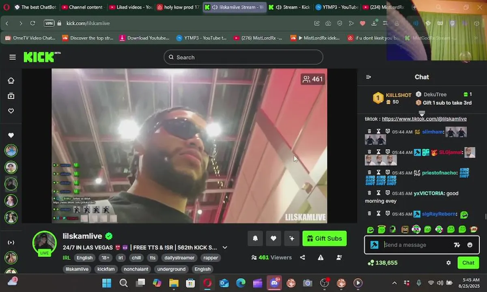
Task: Ban priestofnacho using the shield icon
Action: (388, 173)
